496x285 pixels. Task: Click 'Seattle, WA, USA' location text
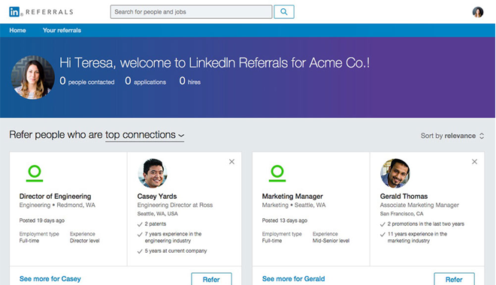pyautogui.click(x=158, y=214)
